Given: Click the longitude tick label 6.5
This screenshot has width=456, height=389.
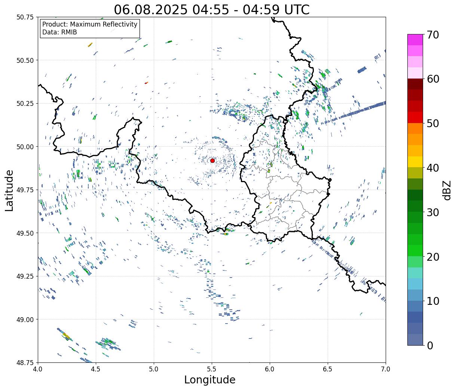Looking at the screenshot, I should pos(328,369).
